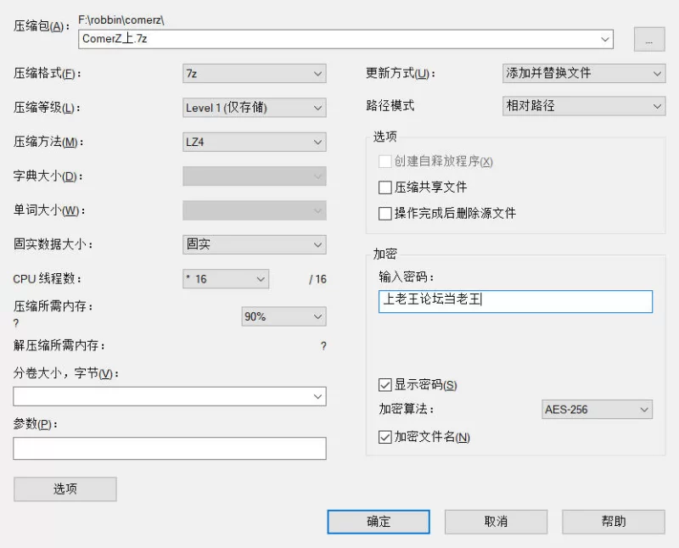
Task: Click the 参数 input field
Action: 170,448
